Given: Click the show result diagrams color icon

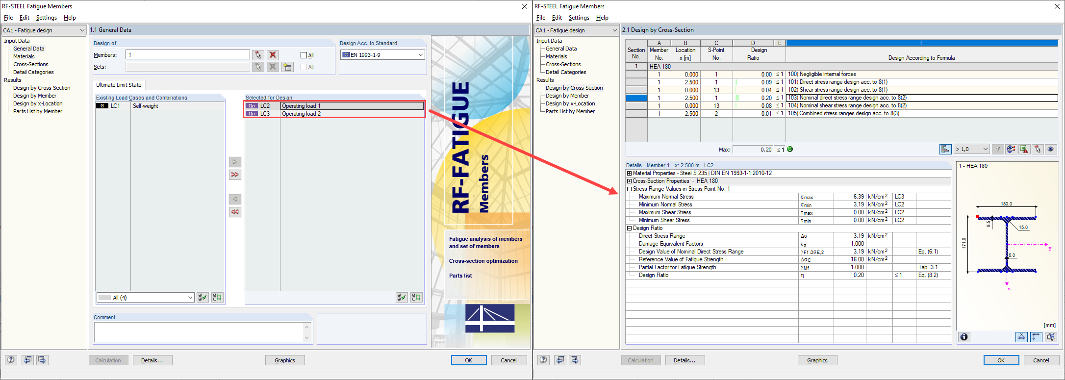Looking at the screenshot, I should coord(1011,149).
